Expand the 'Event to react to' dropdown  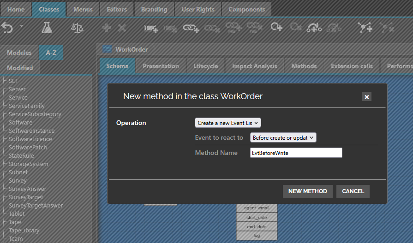click(283, 138)
